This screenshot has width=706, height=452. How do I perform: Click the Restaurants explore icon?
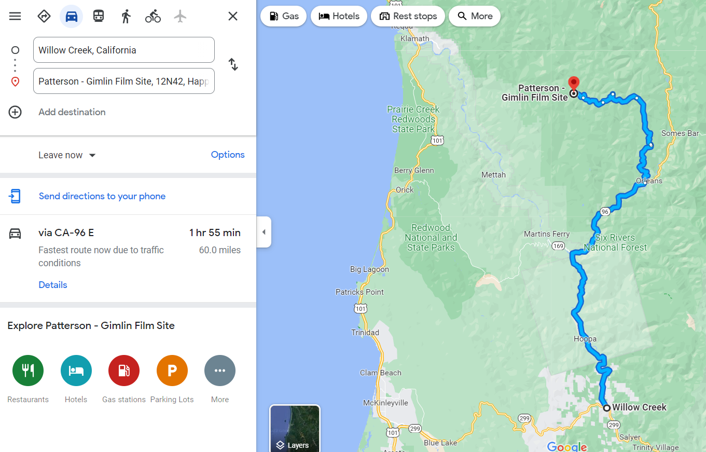pyautogui.click(x=28, y=371)
